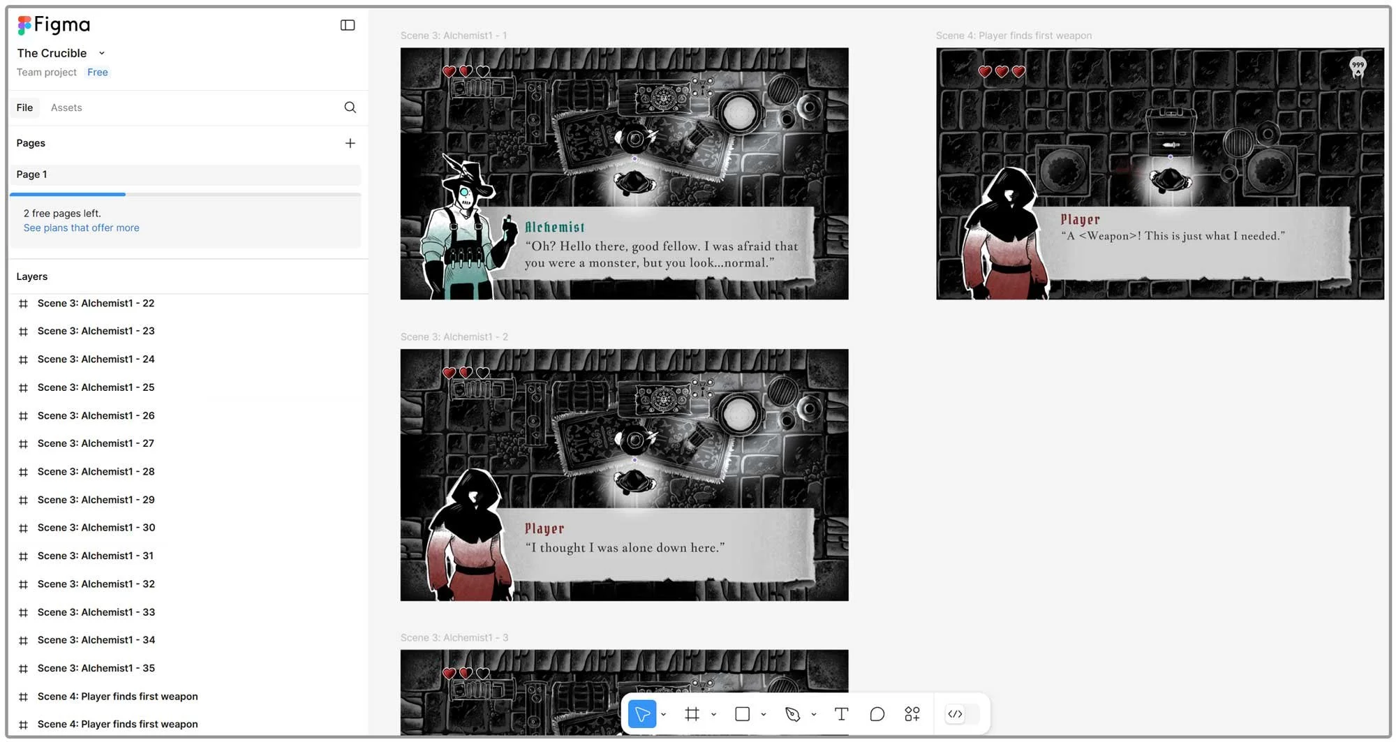The height and width of the screenshot is (742, 1396).
Task: Click frame icon of Alchemist1 - 35 layer
Action: point(23,669)
